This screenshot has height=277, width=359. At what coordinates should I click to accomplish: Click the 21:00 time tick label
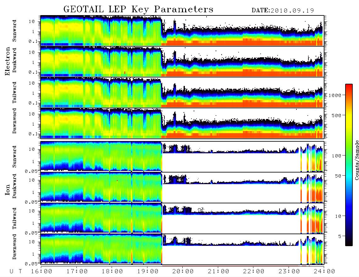tap(218, 272)
